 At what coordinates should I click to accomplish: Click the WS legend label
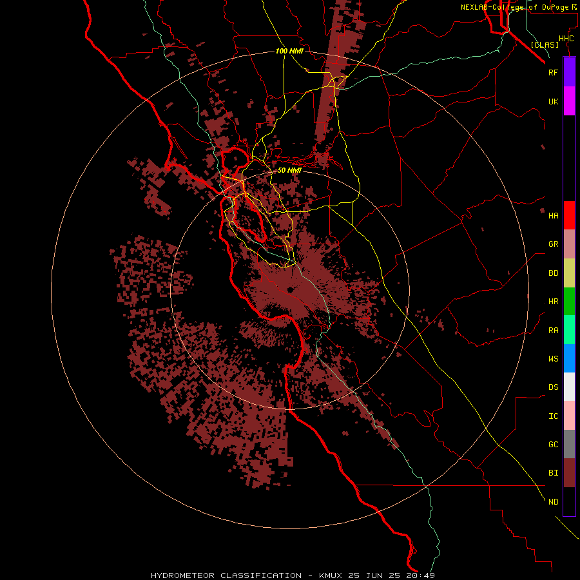point(553,358)
